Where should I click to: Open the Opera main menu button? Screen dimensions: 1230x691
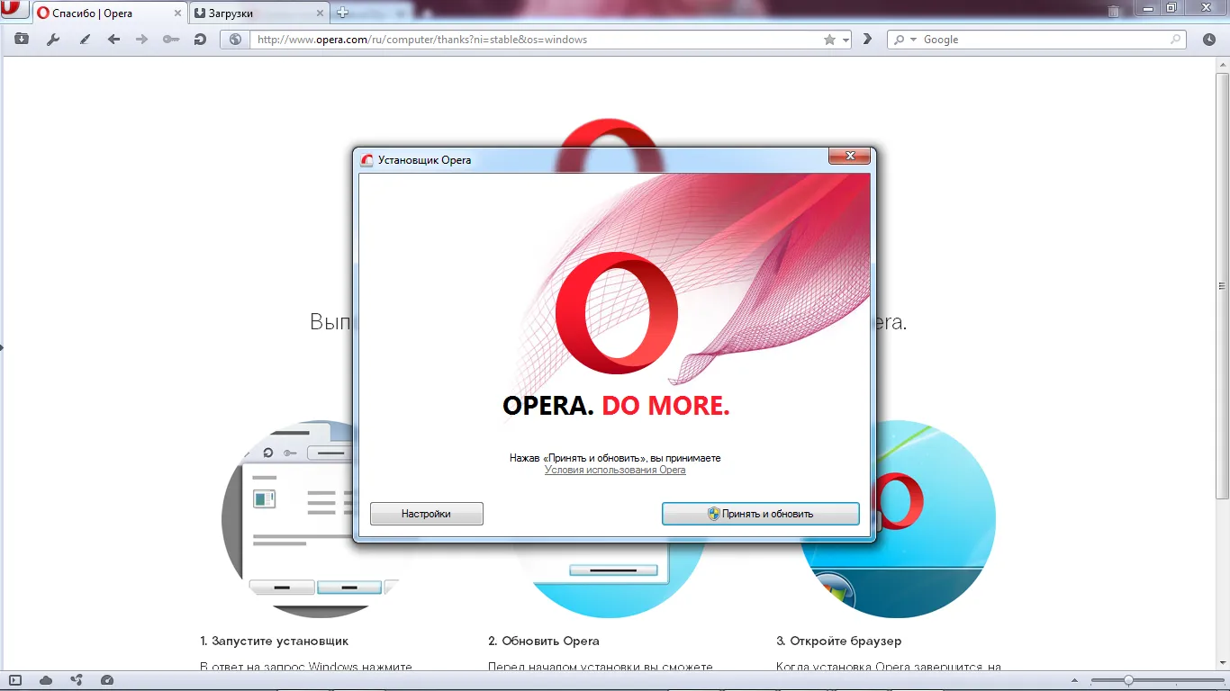[14, 12]
